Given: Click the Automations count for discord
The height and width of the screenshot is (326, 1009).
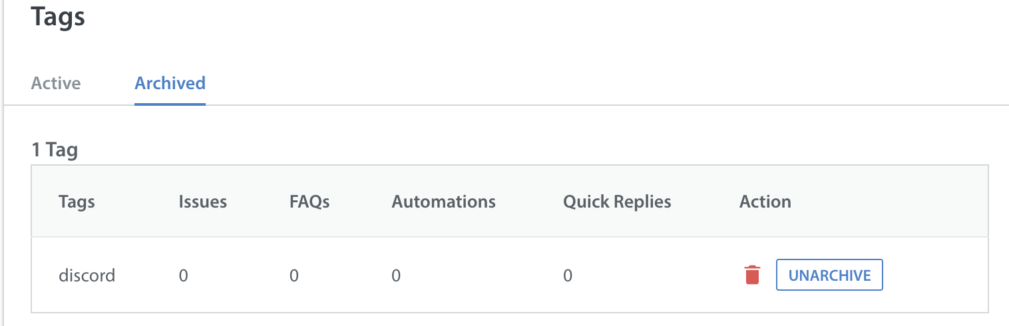Looking at the screenshot, I should point(396,275).
